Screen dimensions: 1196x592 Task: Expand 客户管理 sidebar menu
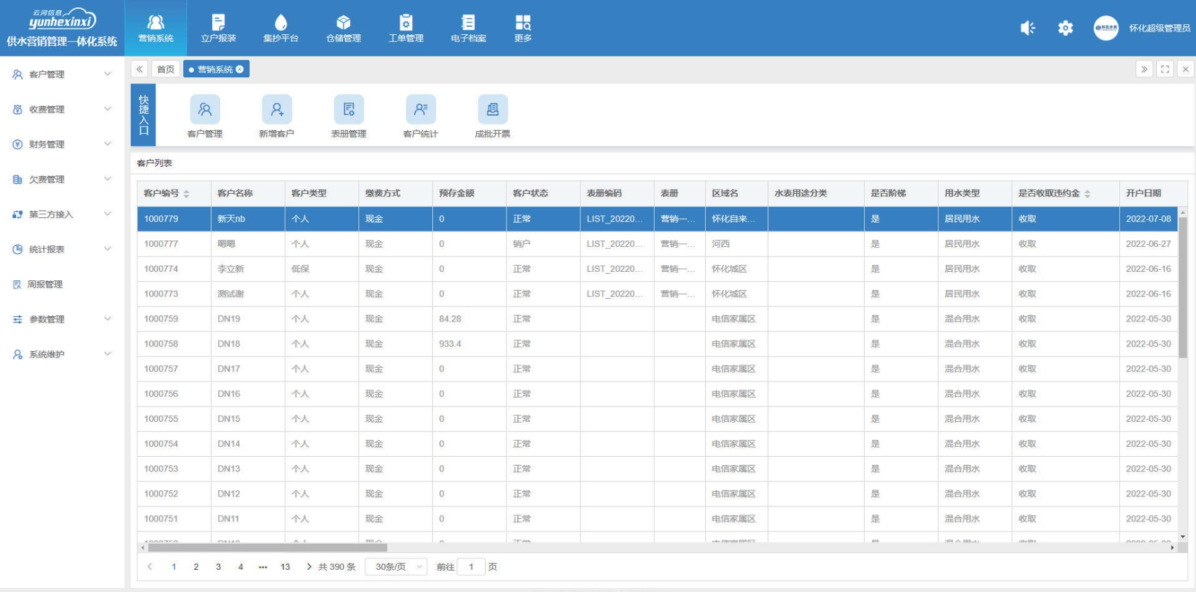pyautogui.click(x=62, y=75)
